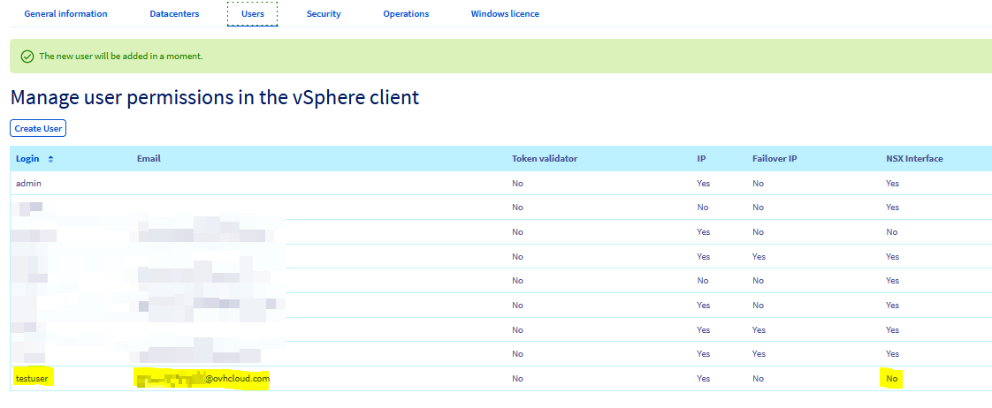The width and height of the screenshot is (992, 408).
Task: Click the new user added notification text
Action: (121, 57)
